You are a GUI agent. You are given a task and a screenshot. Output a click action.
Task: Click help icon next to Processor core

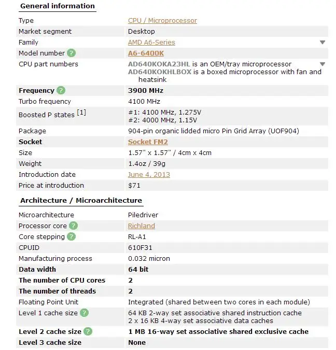(73, 226)
